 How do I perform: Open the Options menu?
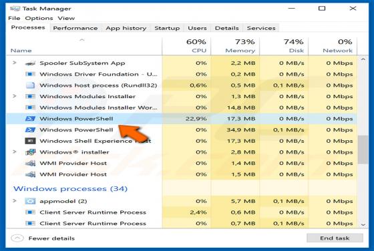[x=39, y=18]
